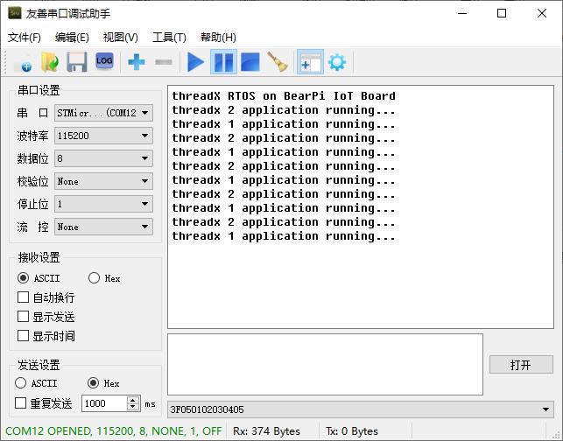Image resolution: width=563 pixels, height=441 pixels.
Task: Click inside the send text box
Action: [325, 364]
